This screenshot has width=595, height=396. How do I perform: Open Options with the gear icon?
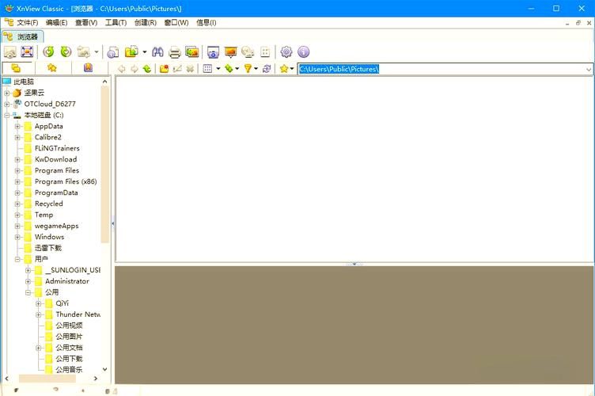click(286, 51)
